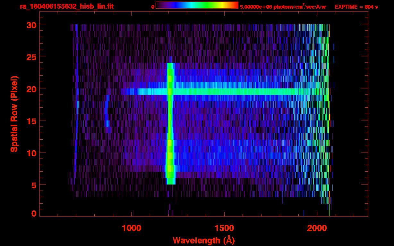Click the 1500 wavelength tick label
394x246 pixels.
(x=224, y=228)
